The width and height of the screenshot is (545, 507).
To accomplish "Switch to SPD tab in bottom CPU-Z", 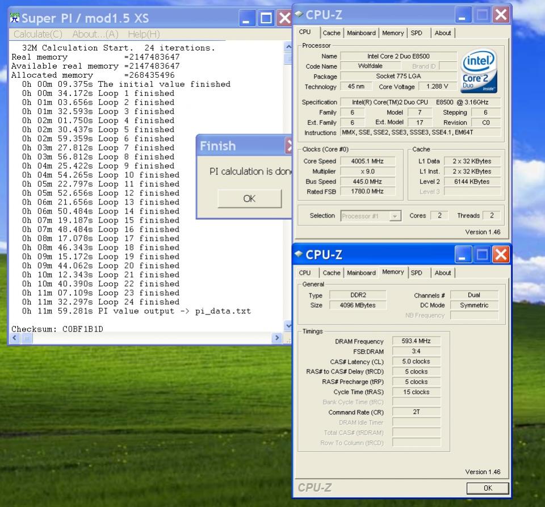I will (416, 273).
